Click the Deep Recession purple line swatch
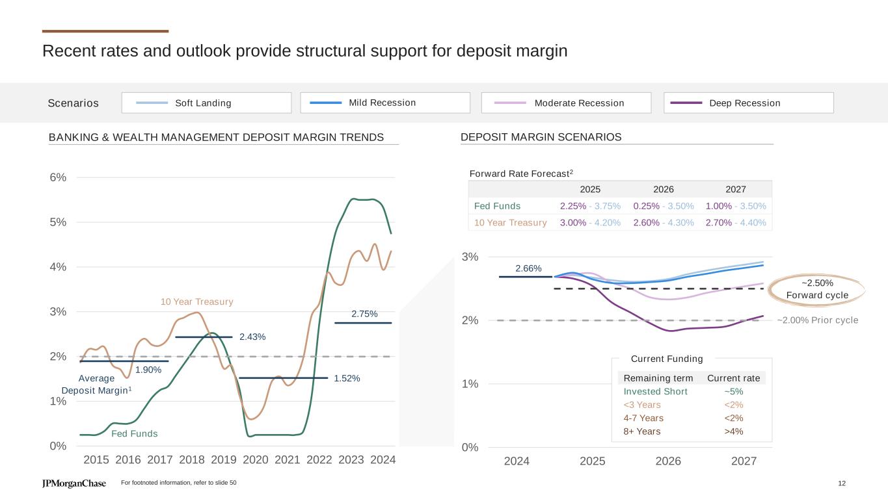 click(x=686, y=103)
